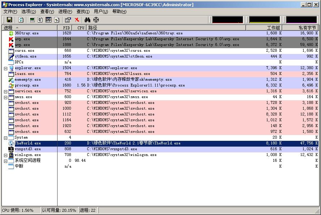Open the process Properties toolbar icon
This screenshot has height=215, width=321.
(68, 20)
